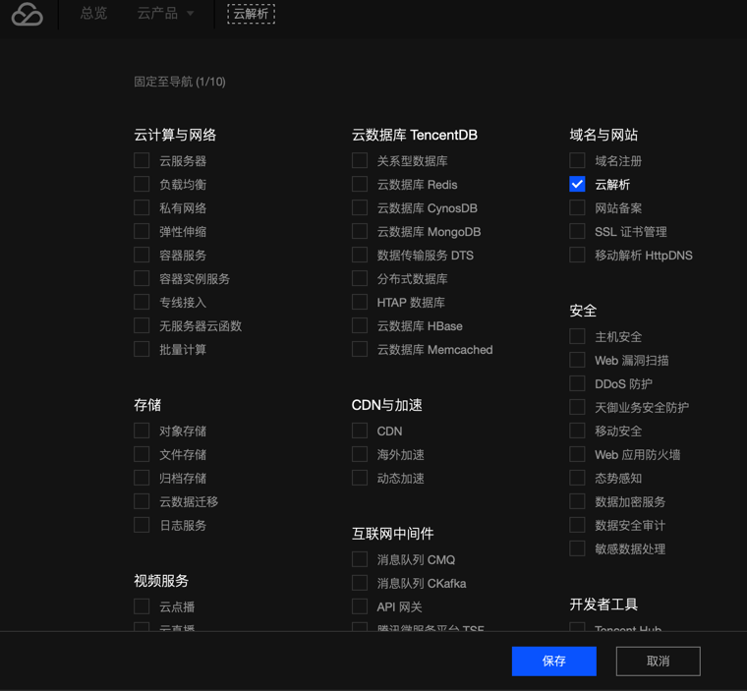
Task: Check the 云服务器 checkbox
Action: point(142,160)
